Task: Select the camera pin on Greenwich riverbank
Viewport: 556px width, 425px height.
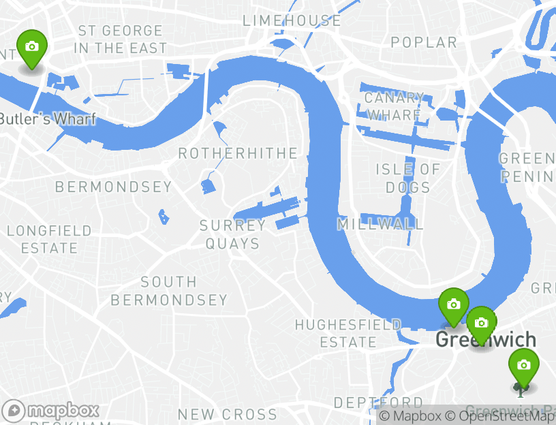Action: (454, 307)
